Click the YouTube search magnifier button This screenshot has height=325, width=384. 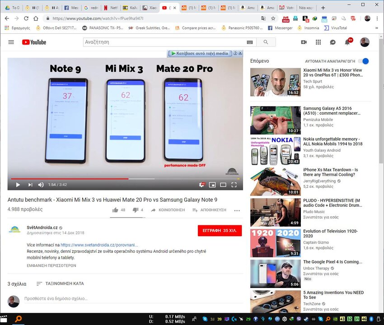(266, 42)
